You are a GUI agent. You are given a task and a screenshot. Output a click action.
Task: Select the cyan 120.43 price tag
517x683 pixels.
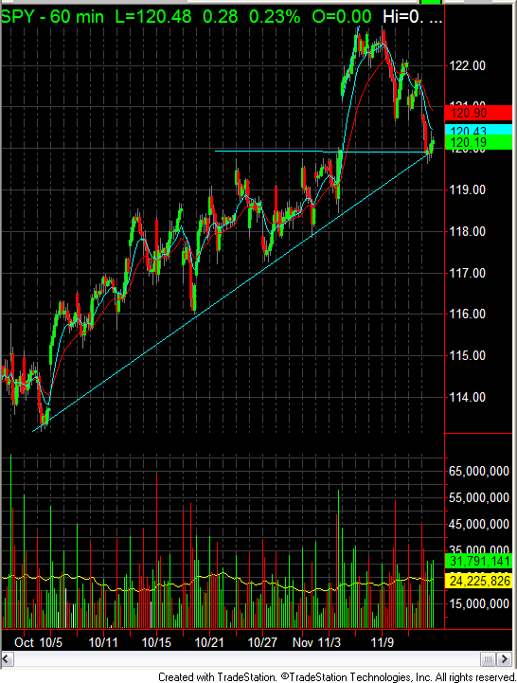pos(479,130)
